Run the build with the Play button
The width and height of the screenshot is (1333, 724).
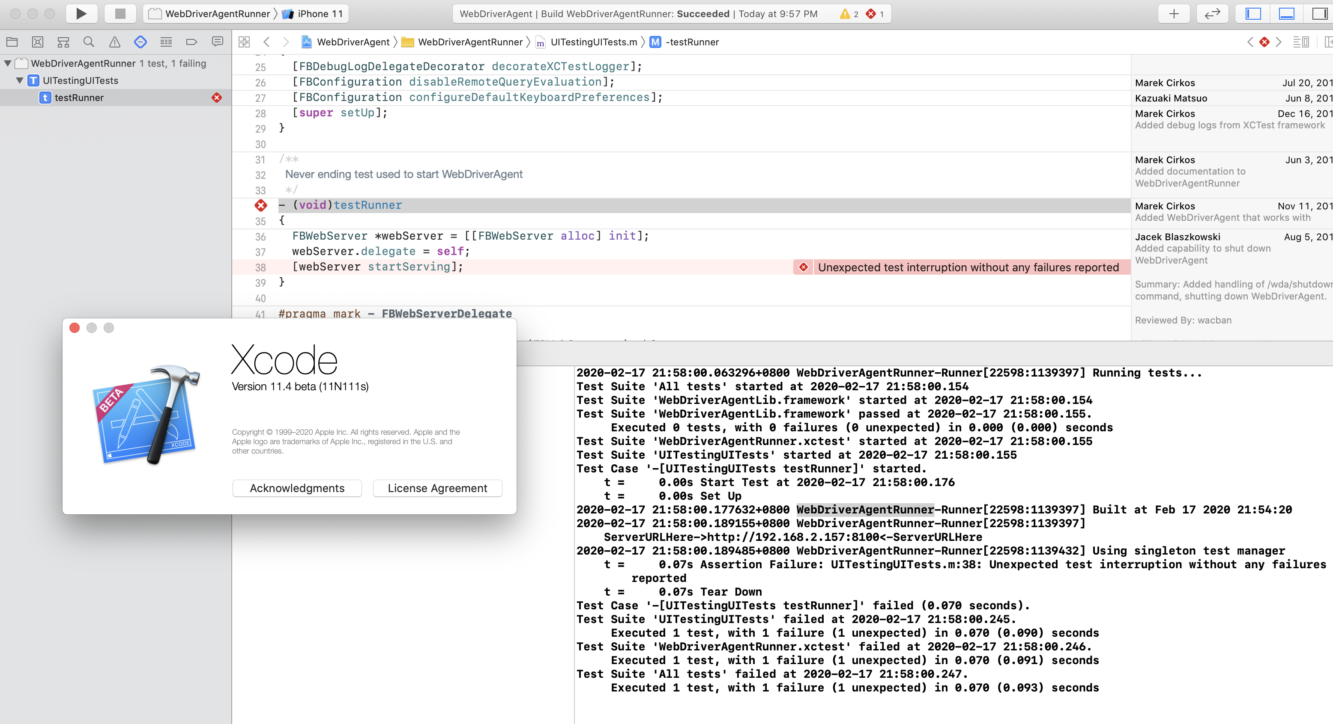tap(81, 14)
